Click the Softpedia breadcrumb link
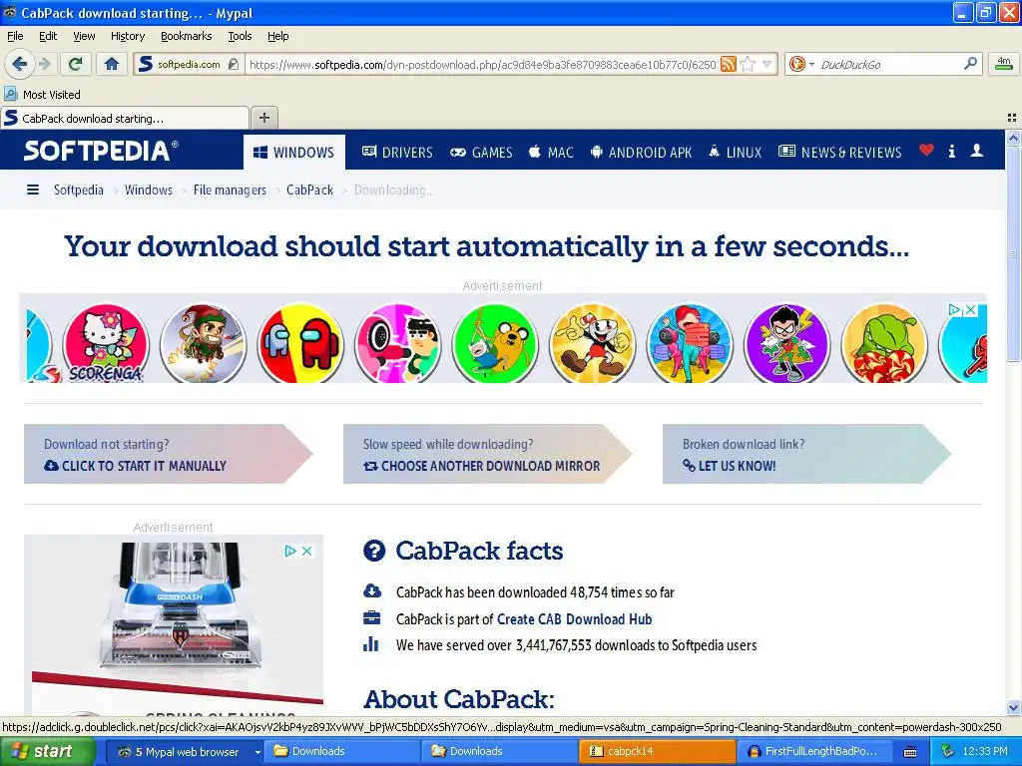The height and width of the screenshot is (766, 1022). pyautogui.click(x=78, y=190)
